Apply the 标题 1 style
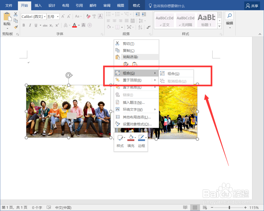The width and height of the screenshot is (264, 211). coord(206,20)
